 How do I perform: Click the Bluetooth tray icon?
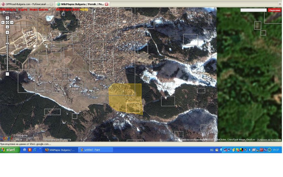pos(250,150)
